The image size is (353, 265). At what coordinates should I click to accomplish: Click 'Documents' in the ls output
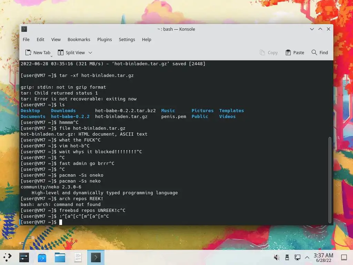[33, 117]
